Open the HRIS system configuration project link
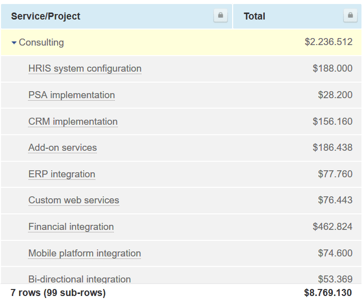Image resolution: width=364 pixels, height=299 pixels. point(85,69)
